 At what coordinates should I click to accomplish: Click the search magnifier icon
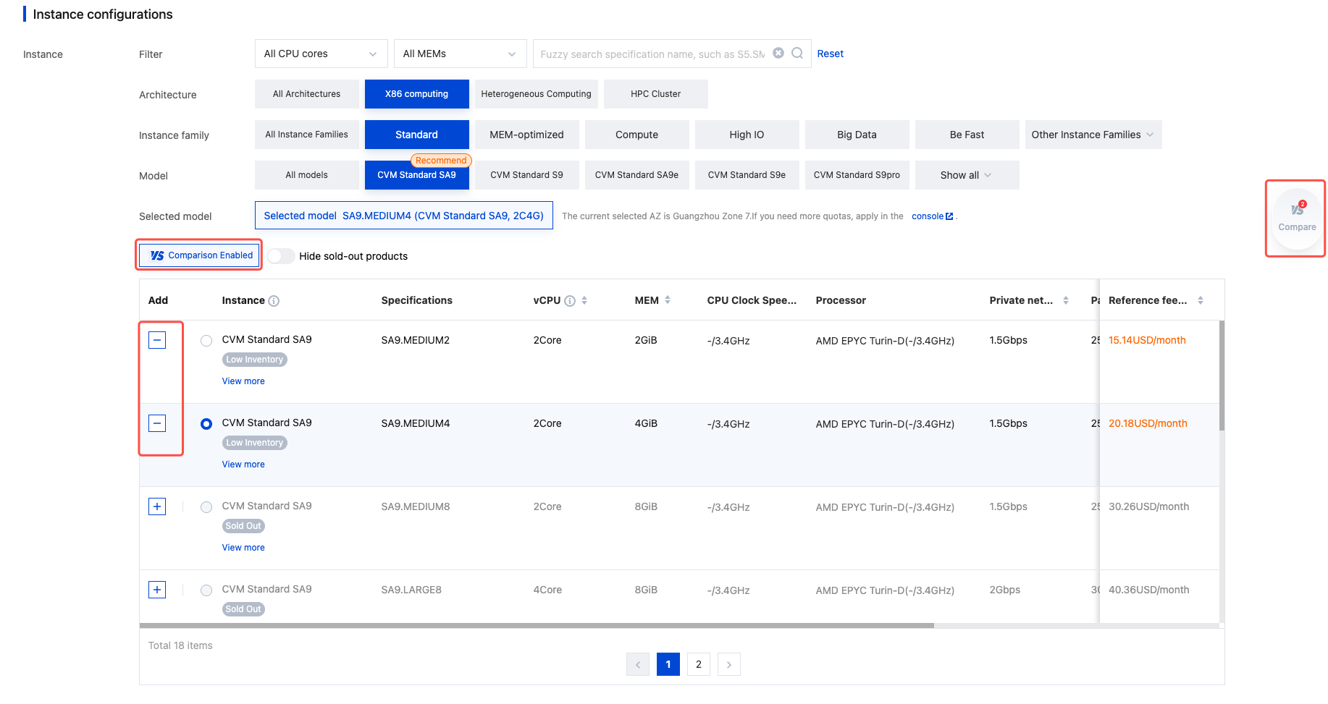pyautogui.click(x=797, y=53)
